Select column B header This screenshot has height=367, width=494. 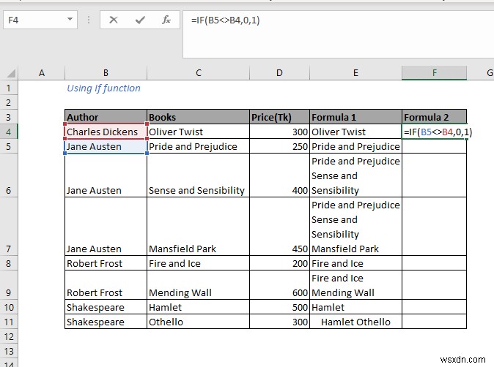(106, 73)
